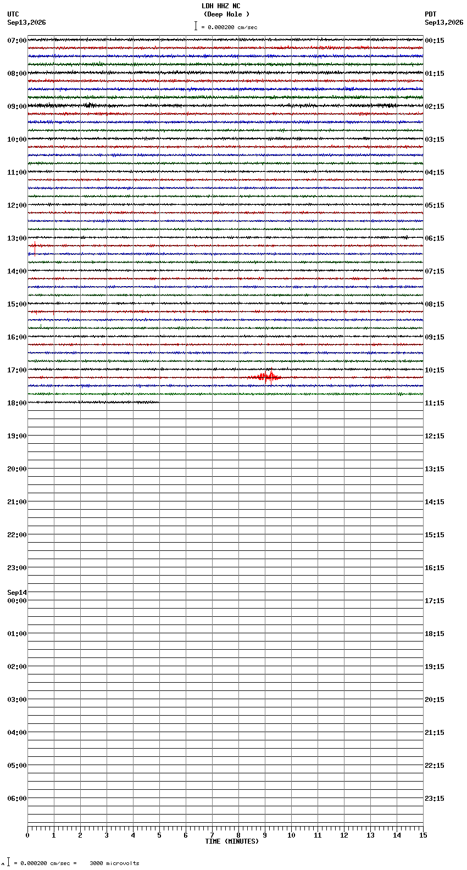The height and width of the screenshot is (870, 467).
Task: Click the 18:00 UTC time label
Action: click(x=17, y=403)
